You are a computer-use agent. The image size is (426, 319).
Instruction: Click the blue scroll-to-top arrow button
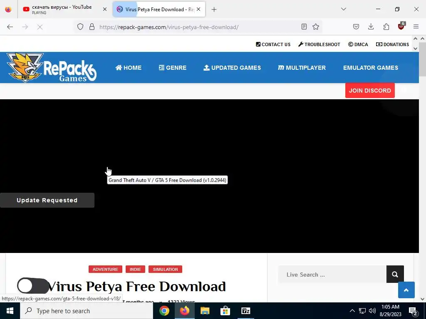pos(406,290)
